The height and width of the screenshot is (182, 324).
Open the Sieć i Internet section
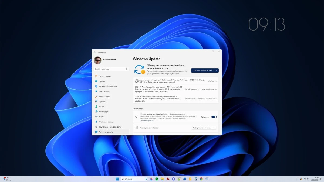(x=105, y=91)
